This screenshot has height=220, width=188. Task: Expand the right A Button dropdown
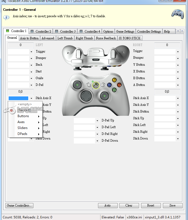click(x=178, y=85)
